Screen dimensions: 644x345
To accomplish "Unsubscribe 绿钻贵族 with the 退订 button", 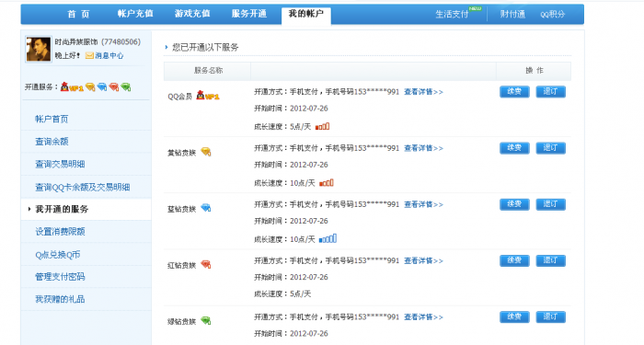I will [550, 316].
